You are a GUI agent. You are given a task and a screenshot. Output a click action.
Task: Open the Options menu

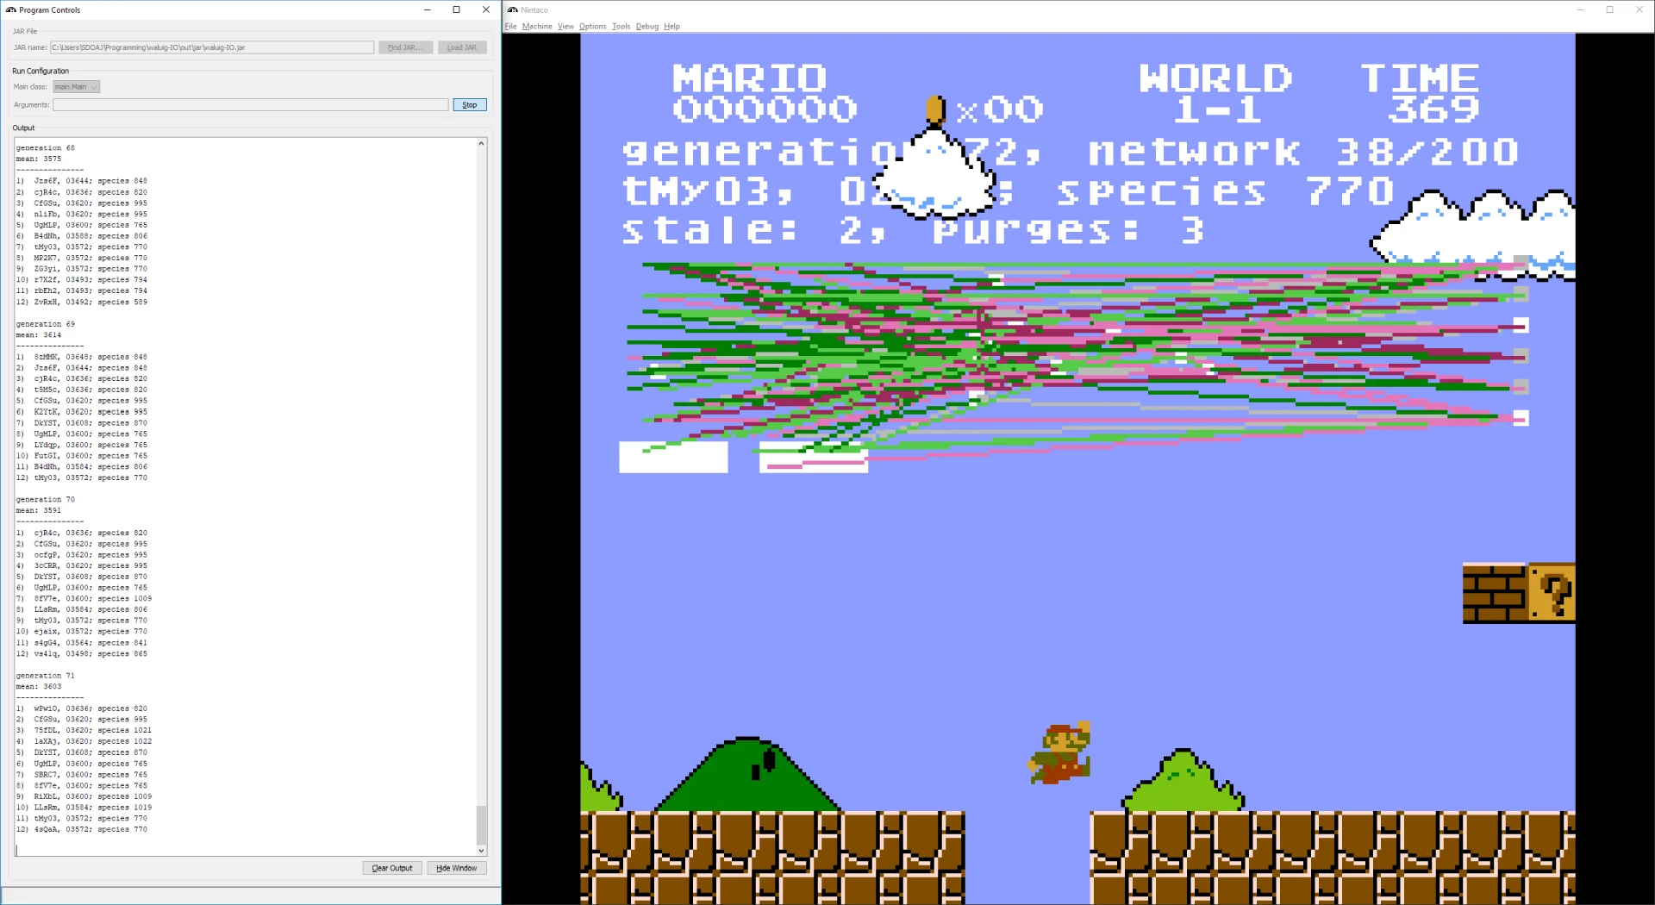pos(592,27)
